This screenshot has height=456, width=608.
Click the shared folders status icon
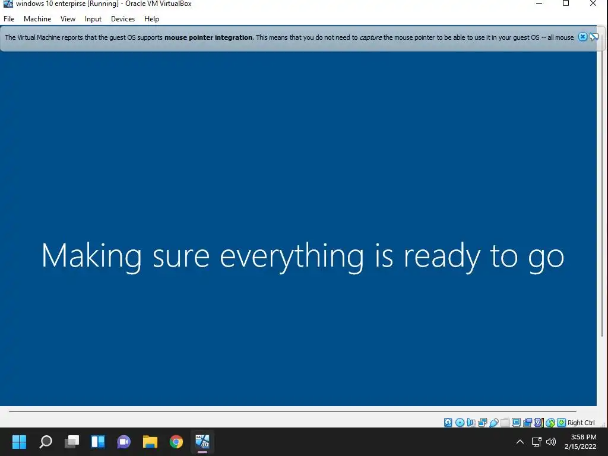pyautogui.click(x=505, y=422)
